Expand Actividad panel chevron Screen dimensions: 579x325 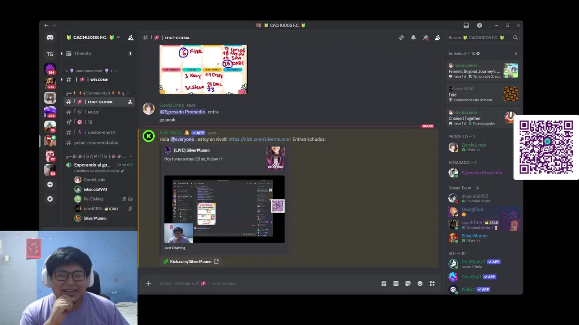point(516,54)
